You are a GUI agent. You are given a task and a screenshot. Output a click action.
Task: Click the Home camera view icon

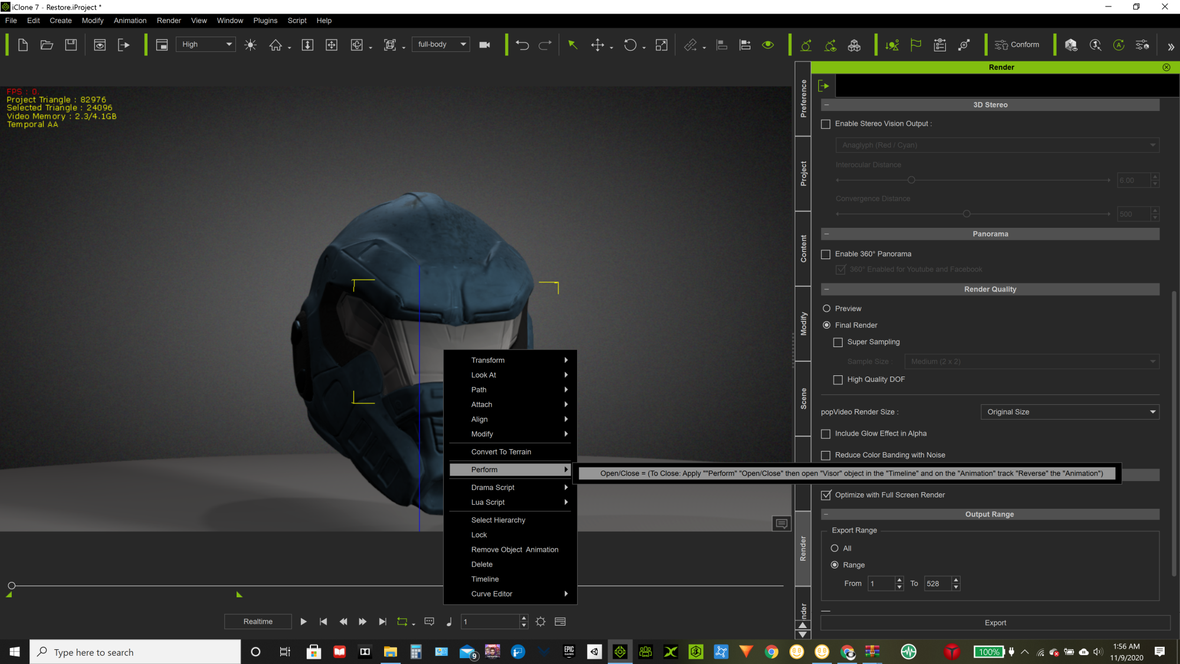pyautogui.click(x=276, y=45)
